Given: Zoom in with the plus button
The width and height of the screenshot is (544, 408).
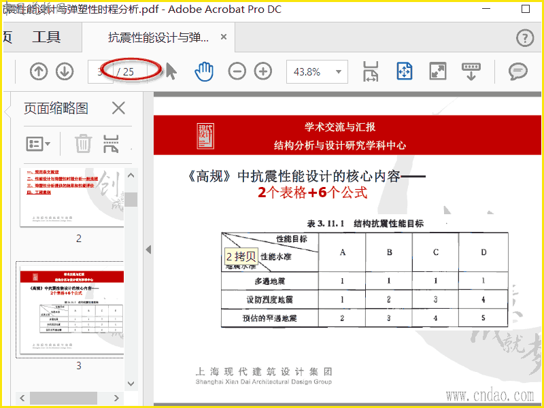Looking at the screenshot, I should [x=263, y=71].
